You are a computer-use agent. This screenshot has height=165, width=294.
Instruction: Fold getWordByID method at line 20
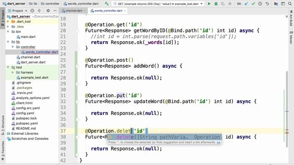click(x=77, y=31)
